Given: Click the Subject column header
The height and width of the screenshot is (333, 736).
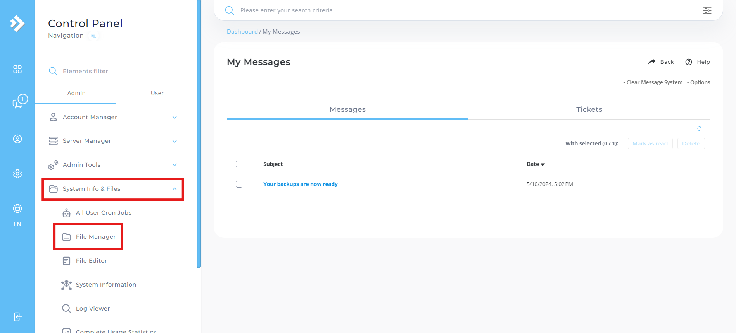Looking at the screenshot, I should tap(273, 164).
